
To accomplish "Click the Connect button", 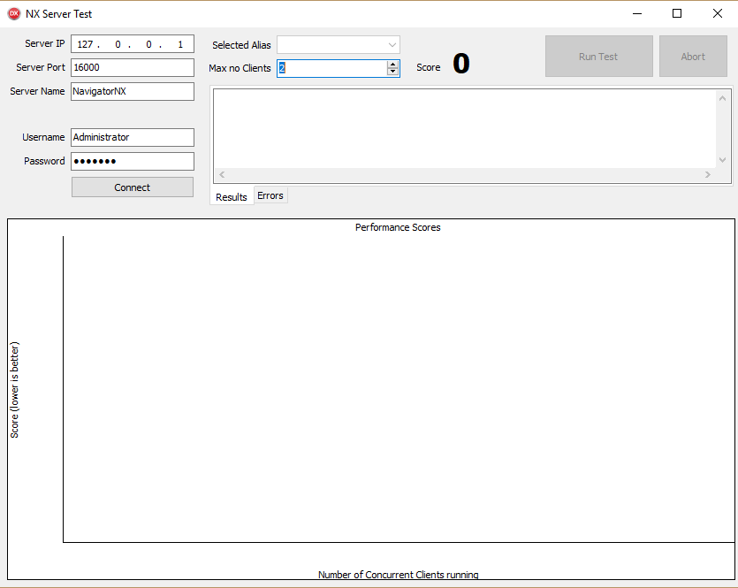I will point(133,187).
